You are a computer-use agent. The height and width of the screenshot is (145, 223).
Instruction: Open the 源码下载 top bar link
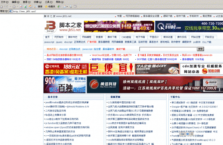(168, 16)
